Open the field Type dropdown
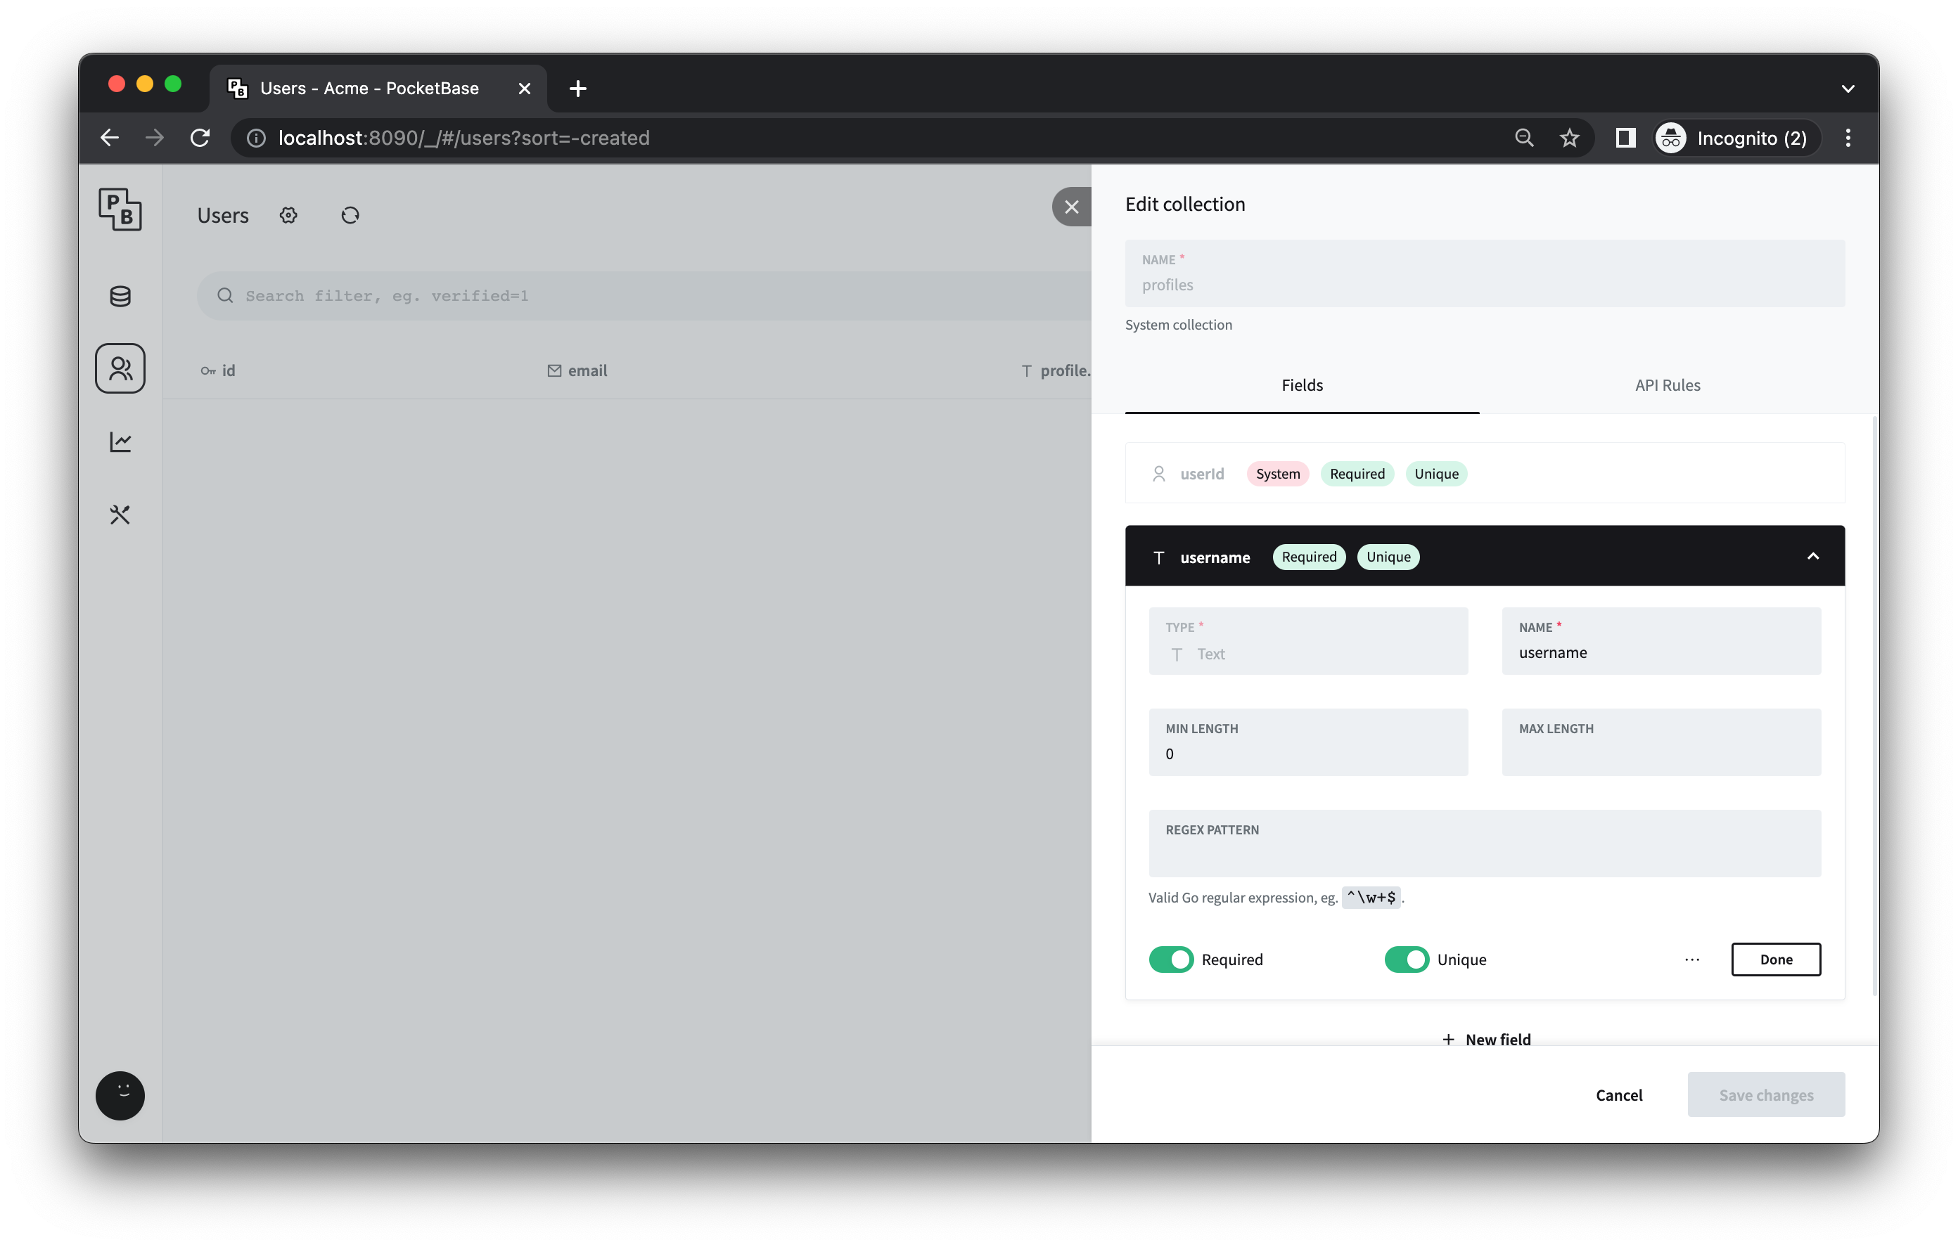This screenshot has width=1958, height=1247. click(x=1308, y=640)
